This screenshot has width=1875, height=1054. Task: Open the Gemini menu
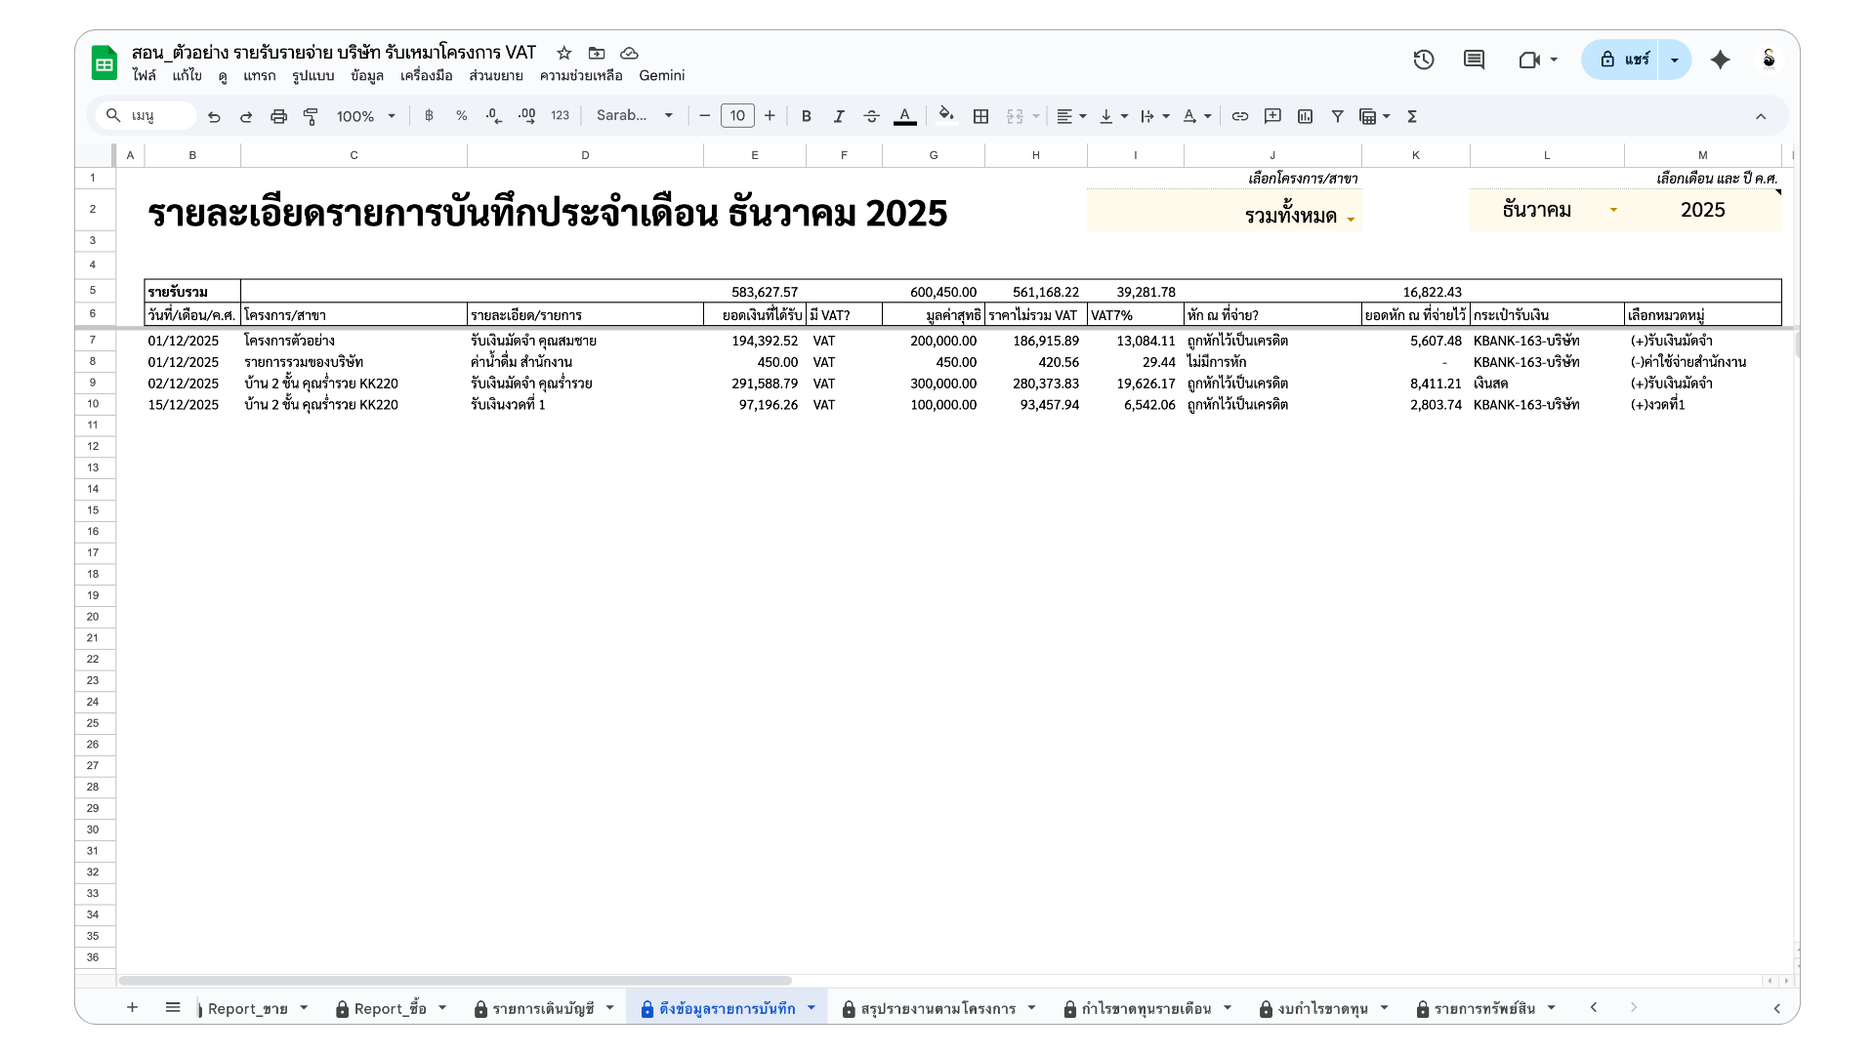pyautogui.click(x=662, y=75)
